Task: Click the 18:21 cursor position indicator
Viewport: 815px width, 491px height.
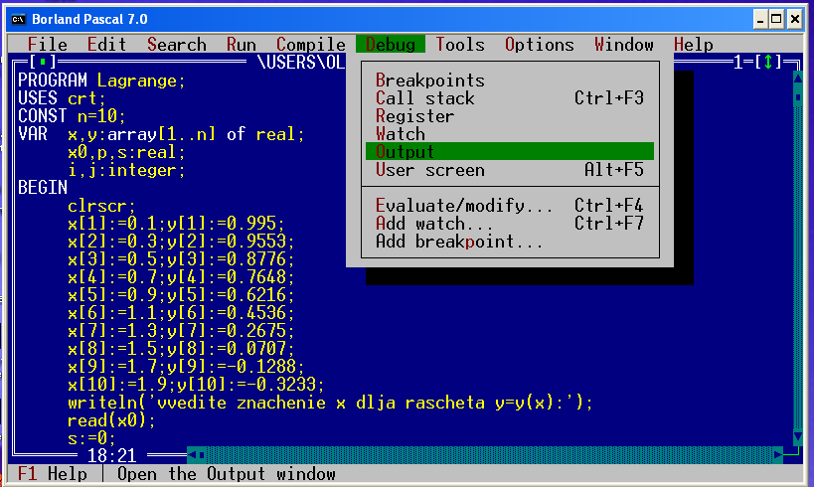Action: (x=111, y=456)
